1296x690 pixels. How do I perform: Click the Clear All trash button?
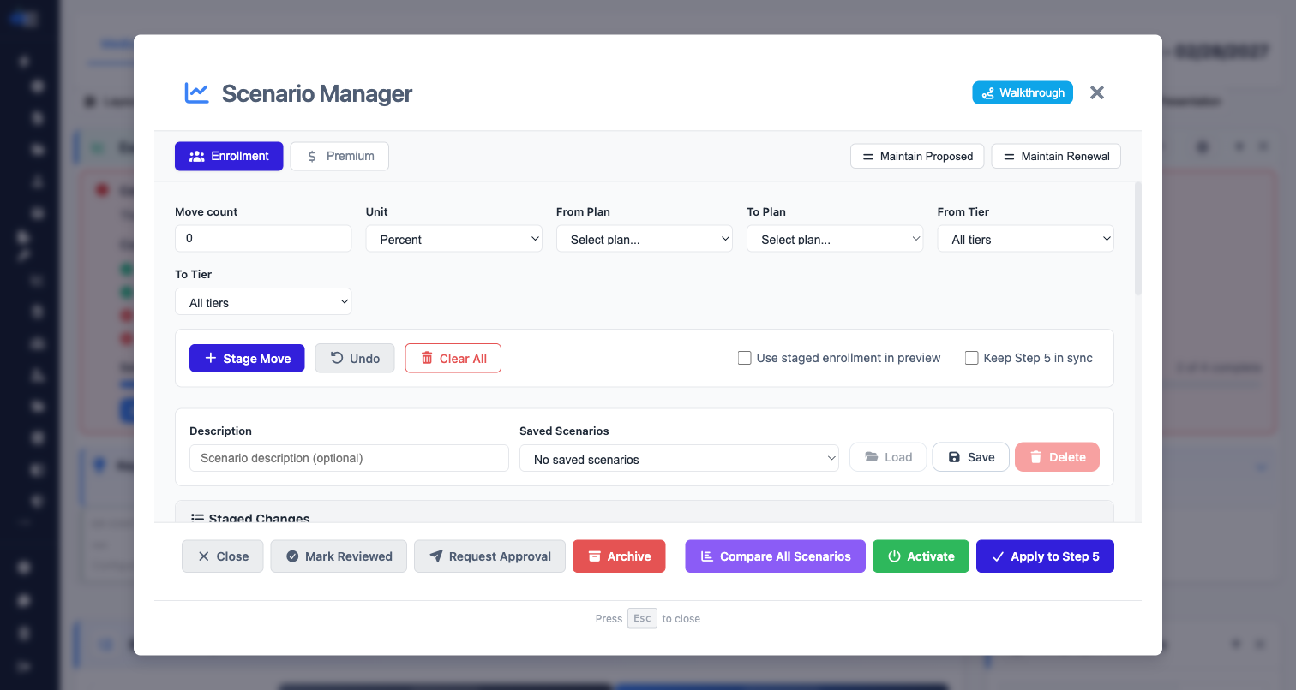(453, 359)
